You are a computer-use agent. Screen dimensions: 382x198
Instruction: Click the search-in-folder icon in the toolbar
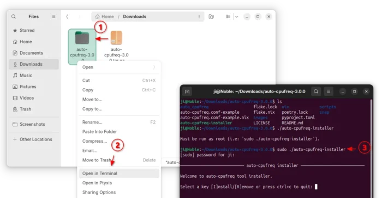(x=211, y=16)
